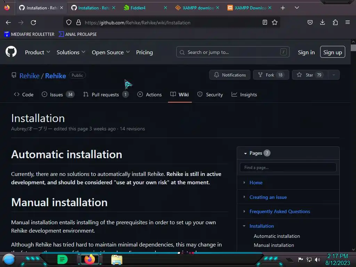
Task: Open Firefox hamburger application menu
Action: 347,22
